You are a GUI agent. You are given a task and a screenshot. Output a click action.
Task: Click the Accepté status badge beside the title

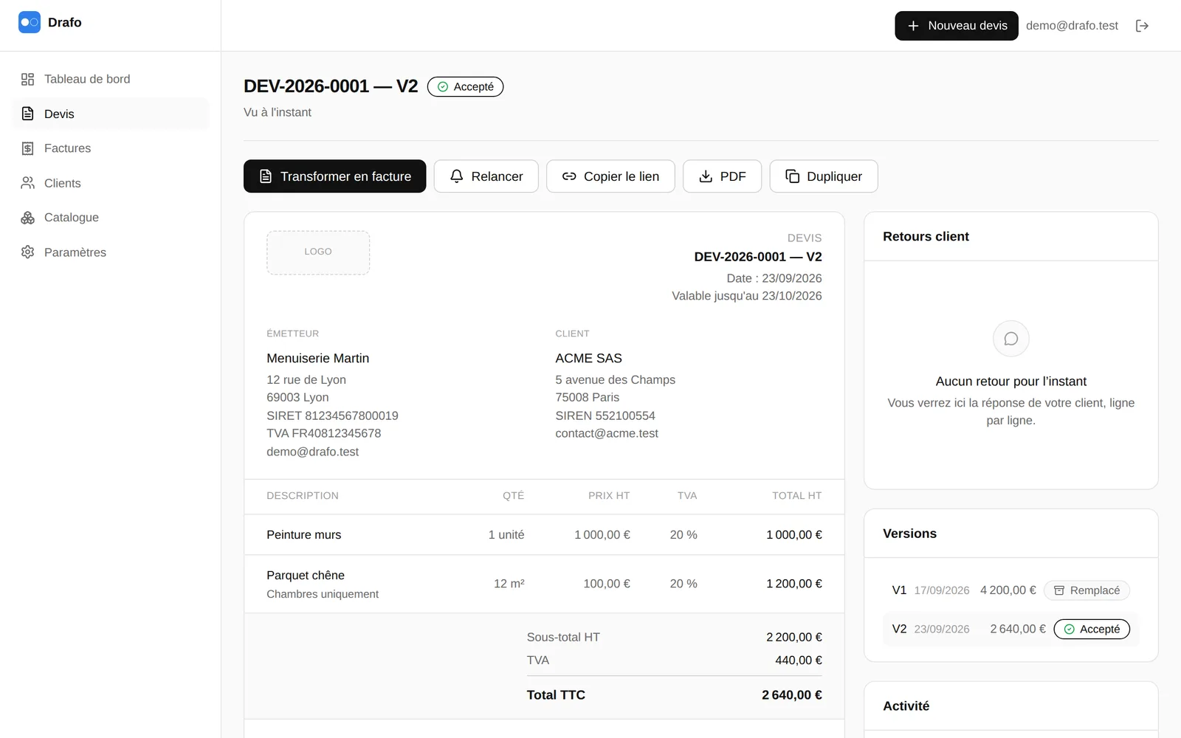point(466,87)
